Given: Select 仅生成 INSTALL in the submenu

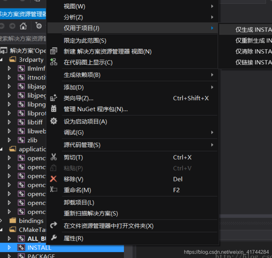Looking at the screenshot, I should click(253, 29).
